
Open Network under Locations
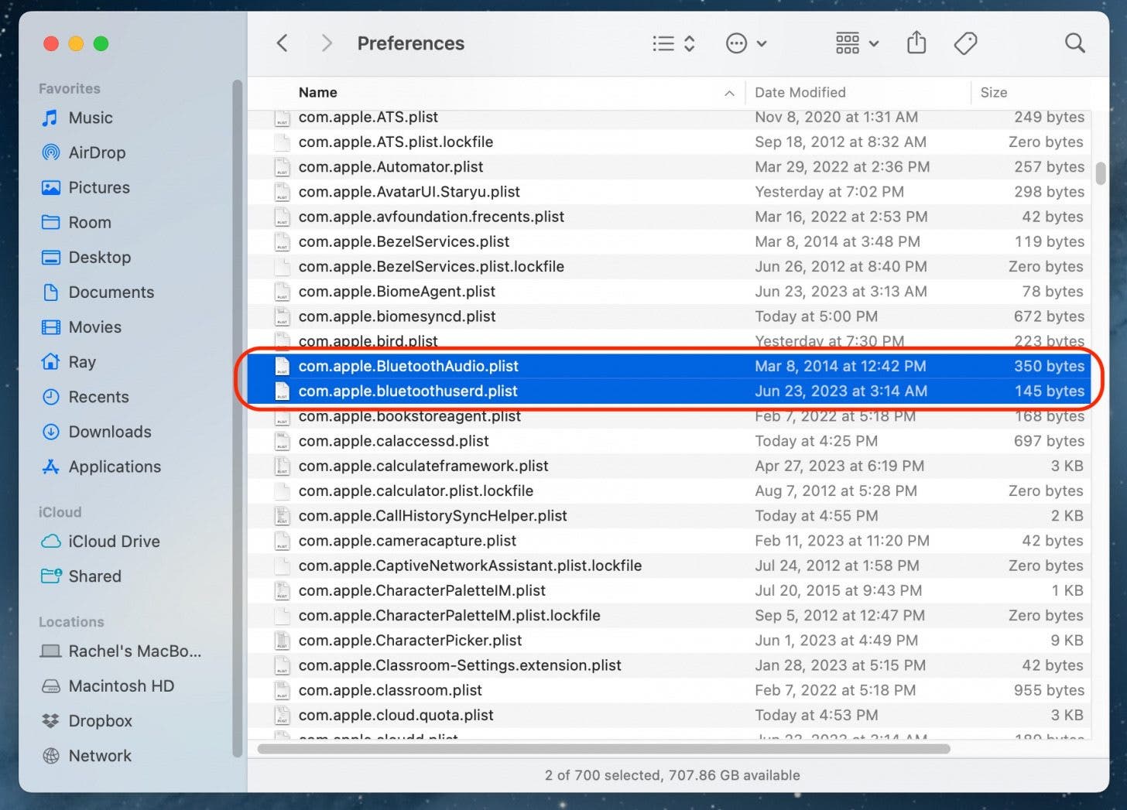pyautogui.click(x=100, y=755)
